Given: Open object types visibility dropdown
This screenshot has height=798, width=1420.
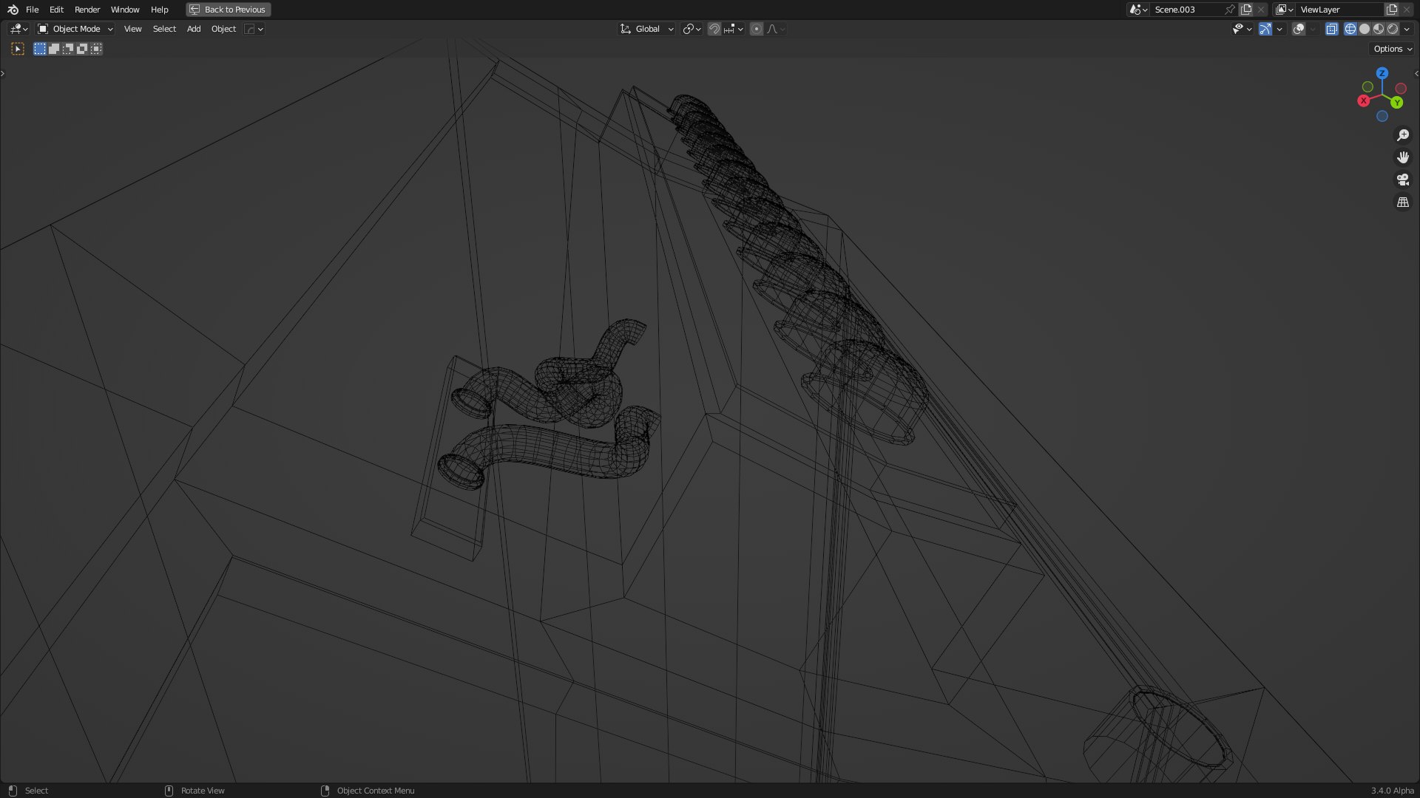Looking at the screenshot, I should pyautogui.click(x=1242, y=29).
